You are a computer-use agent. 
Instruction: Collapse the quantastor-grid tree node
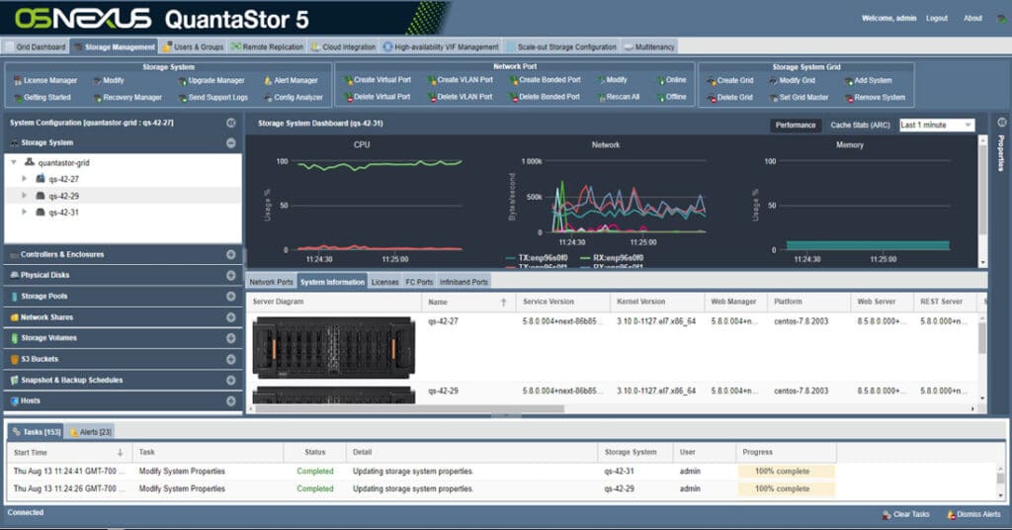[x=14, y=163]
